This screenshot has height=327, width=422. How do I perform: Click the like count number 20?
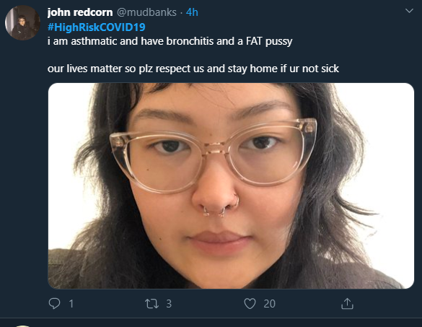pos(269,304)
